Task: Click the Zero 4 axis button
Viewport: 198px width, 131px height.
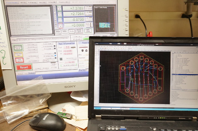Action: 60,26
